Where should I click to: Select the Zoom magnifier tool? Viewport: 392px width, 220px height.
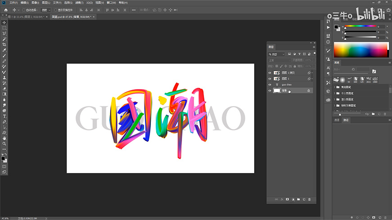point(5,144)
